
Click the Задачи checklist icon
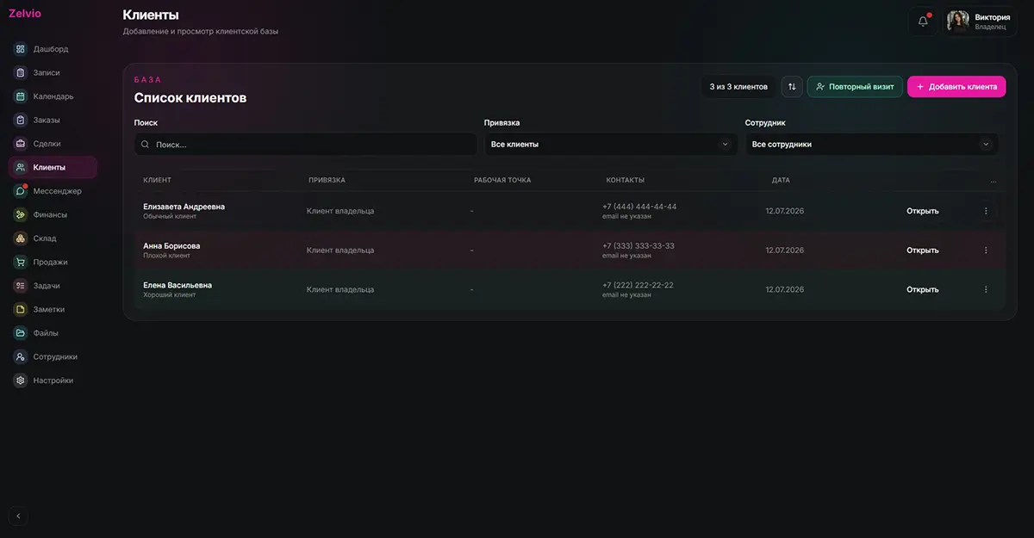pos(21,286)
